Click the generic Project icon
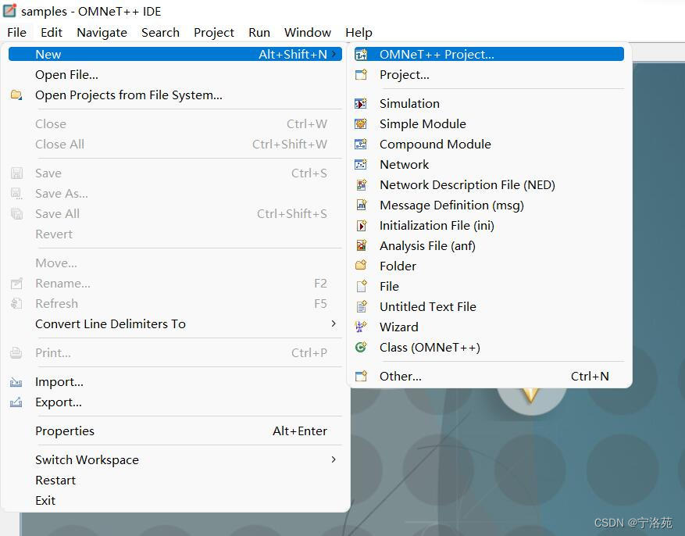685x536 pixels. click(x=361, y=75)
